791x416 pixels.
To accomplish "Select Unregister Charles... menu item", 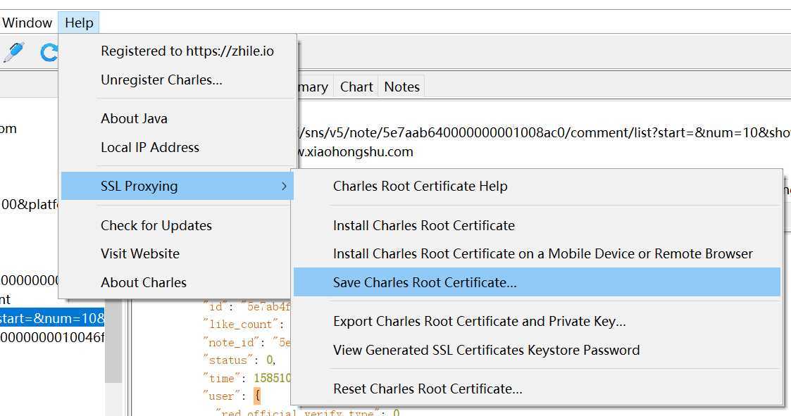I will tap(161, 80).
